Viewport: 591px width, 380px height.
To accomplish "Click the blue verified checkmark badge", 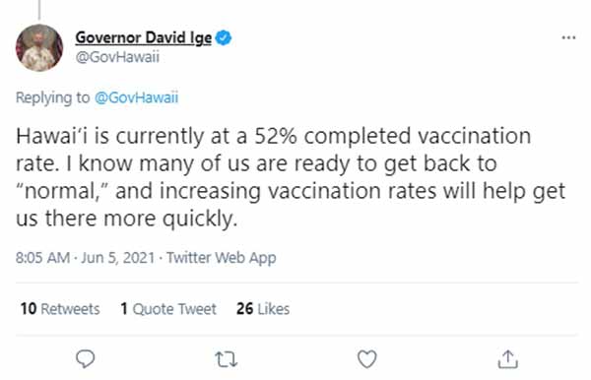I will (224, 37).
